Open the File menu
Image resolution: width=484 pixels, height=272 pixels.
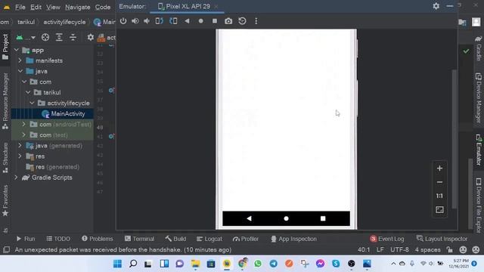pos(20,7)
